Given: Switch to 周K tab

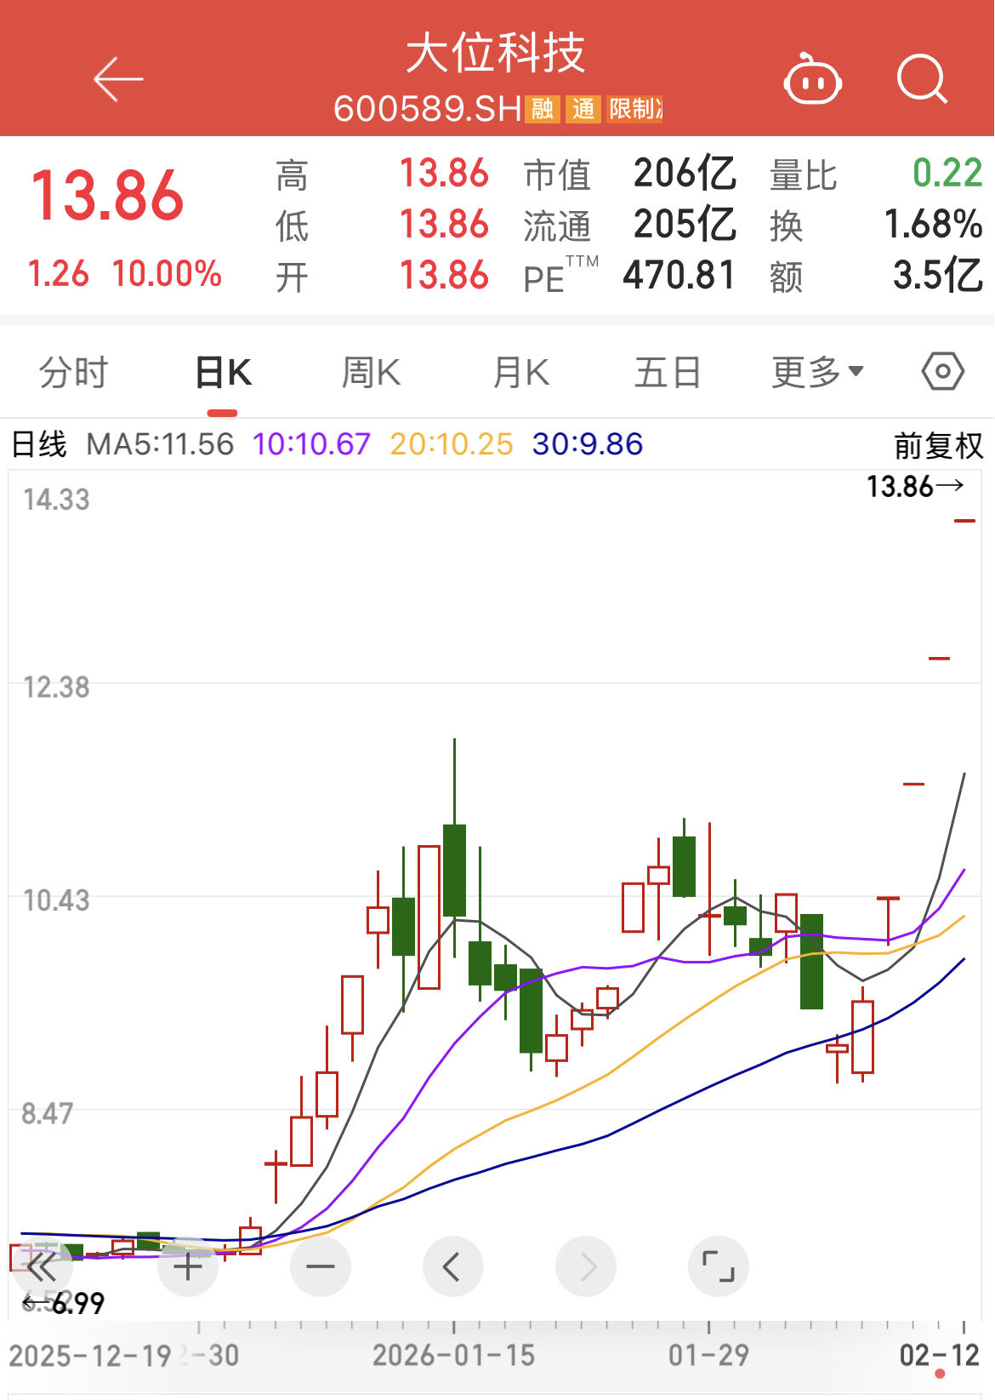Looking at the screenshot, I should pos(371,372).
